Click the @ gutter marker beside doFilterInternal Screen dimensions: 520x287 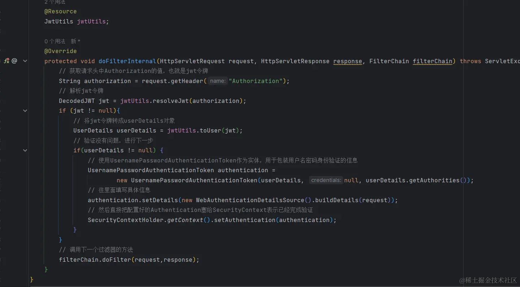(14, 61)
